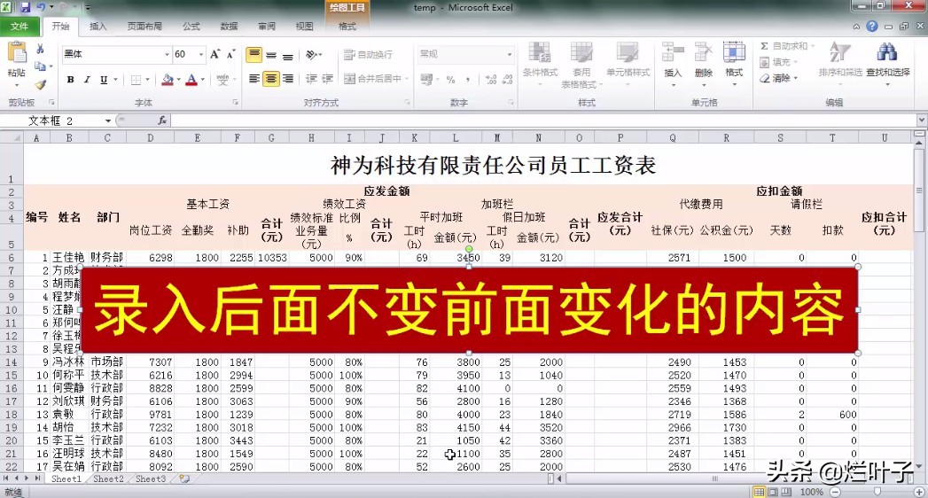Open 排序和筛选 sort and filter
The height and width of the screenshot is (498, 928).
(x=840, y=63)
